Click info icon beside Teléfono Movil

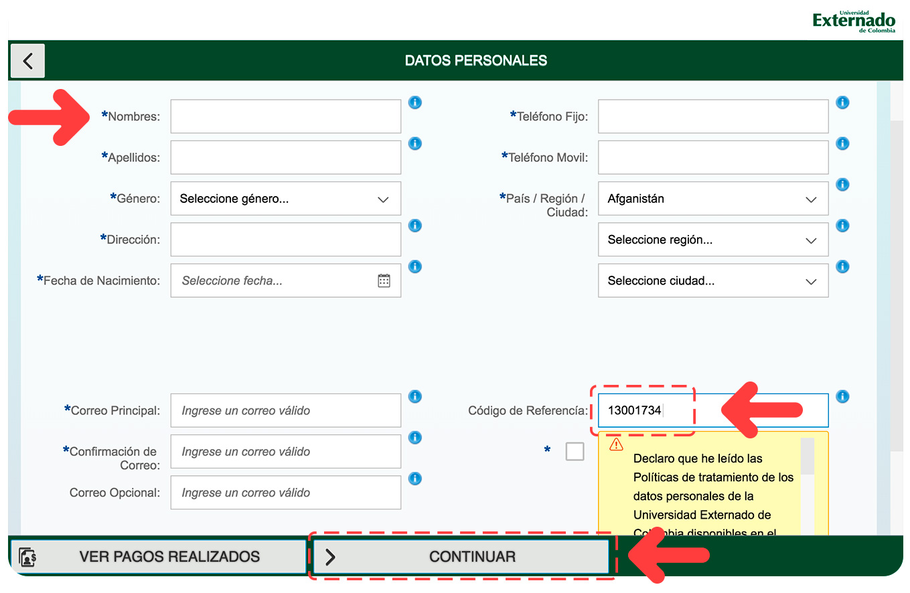842,143
